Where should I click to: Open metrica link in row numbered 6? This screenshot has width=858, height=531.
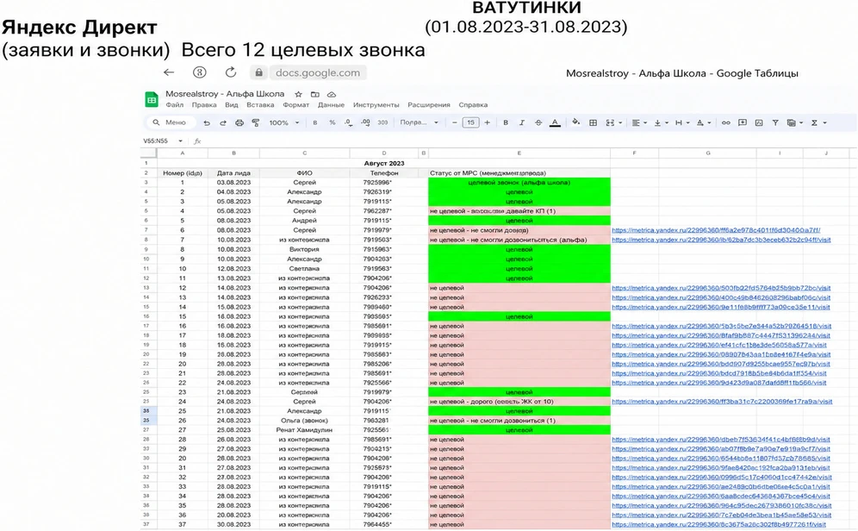tap(716, 230)
